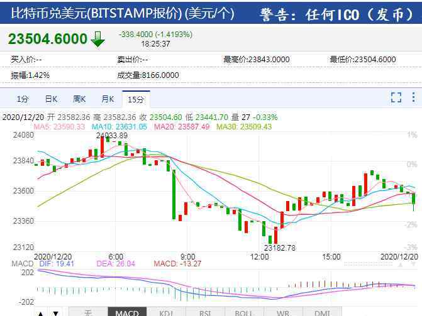Select the 无 (none) indicator tab

point(88,312)
